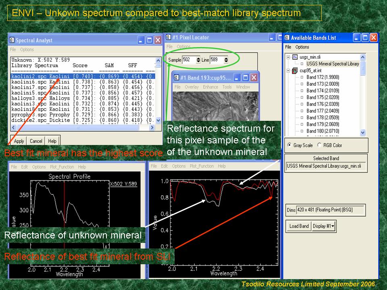Viewport: 387px width, 290px height.
Task: Click the Sample input field showing 502
Action: point(189,60)
